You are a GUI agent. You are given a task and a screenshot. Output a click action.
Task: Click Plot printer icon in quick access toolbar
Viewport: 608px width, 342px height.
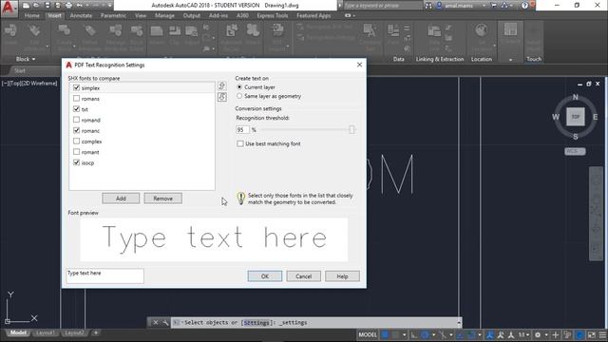pyautogui.click(x=68, y=6)
